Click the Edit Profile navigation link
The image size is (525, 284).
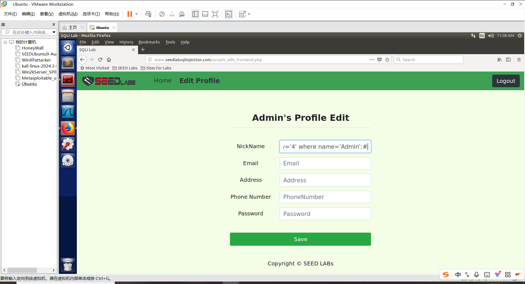pos(200,81)
